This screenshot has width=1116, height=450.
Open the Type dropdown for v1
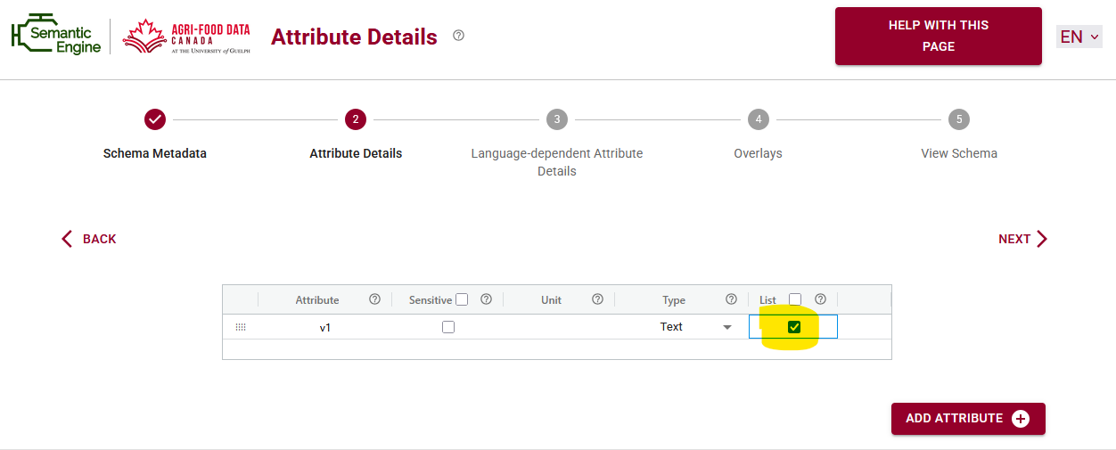726,327
